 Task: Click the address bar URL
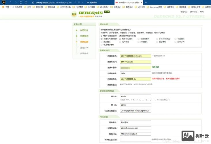(54, 2)
